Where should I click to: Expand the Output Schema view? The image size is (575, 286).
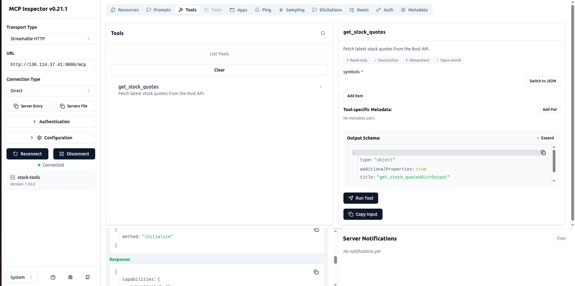(x=545, y=138)
